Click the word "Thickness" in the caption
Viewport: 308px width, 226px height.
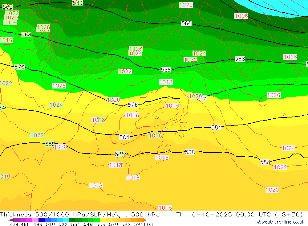[x=15, y=214]
